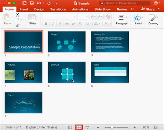Viewport: 164px width, 130px height.
Task: Switch to Normal view in status bar
Action: (x=70, y=127)
